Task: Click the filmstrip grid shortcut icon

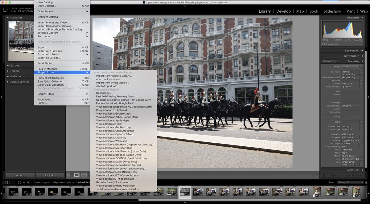Action: [x=19, y=182]
